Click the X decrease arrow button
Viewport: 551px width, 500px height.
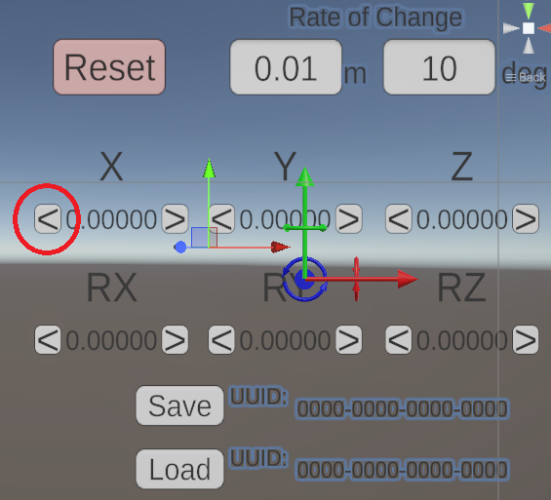point(48,219)
